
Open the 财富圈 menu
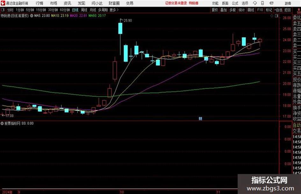click(114, 3)
